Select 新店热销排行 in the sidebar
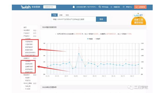Image resolution: width=163 pixels, height=93 pixels. [x=29, y=69]
